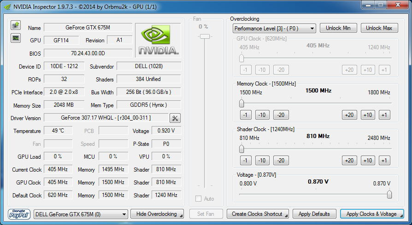Click the Temperature value 49 °C
412x225 pixels.
tap(58, 131)
